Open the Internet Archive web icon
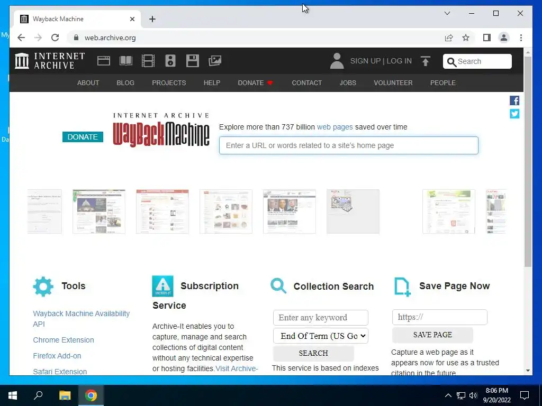Screen dimensions: 542x406 click(103, 61)
